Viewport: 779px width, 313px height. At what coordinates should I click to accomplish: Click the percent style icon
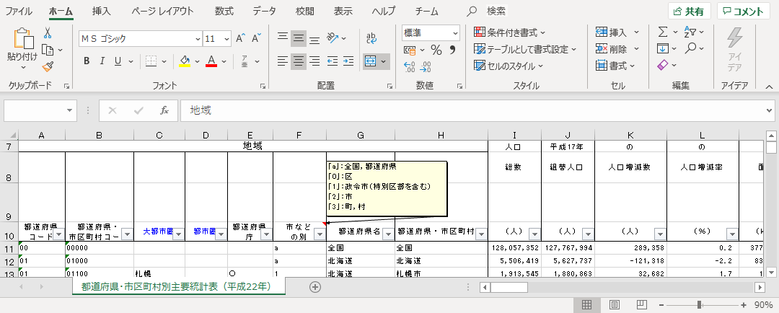[436, 50]
